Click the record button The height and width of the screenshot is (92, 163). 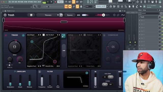coord(55,2)
